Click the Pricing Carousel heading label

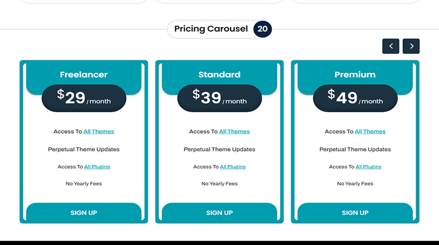click(211, 29)
